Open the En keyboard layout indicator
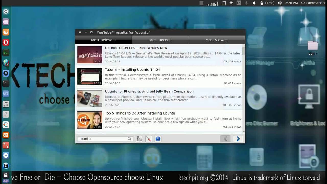The height and width of the screenshot is (184, 327). pyautogui.click(x=239, y=3)
